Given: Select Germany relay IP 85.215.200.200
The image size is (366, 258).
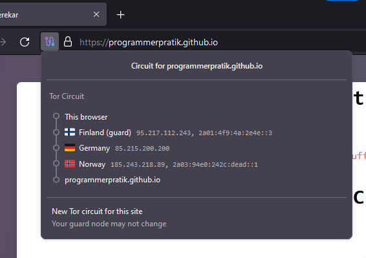Looking at the screenshot, I should click(x=142, y=149).
